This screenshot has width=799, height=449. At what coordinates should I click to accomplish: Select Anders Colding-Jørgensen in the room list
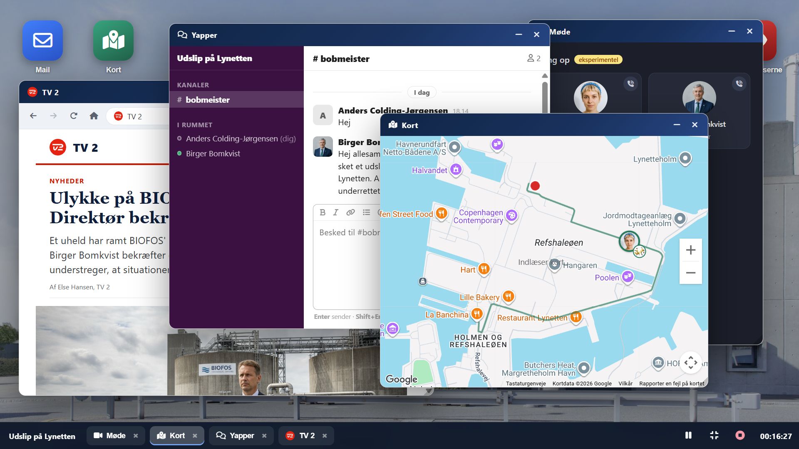pyautogui.click(x=236, y=138)
